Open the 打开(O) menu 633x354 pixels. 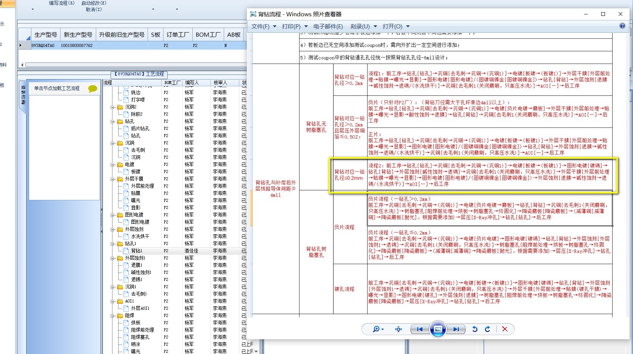[x=396, y=27]
